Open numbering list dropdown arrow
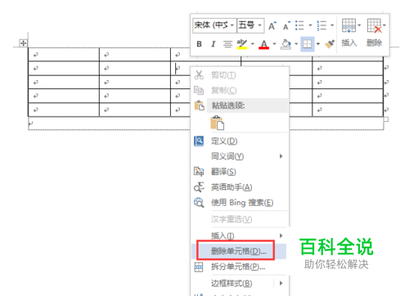Viewport: 409px width, 296px height. (x=332, y=25)
